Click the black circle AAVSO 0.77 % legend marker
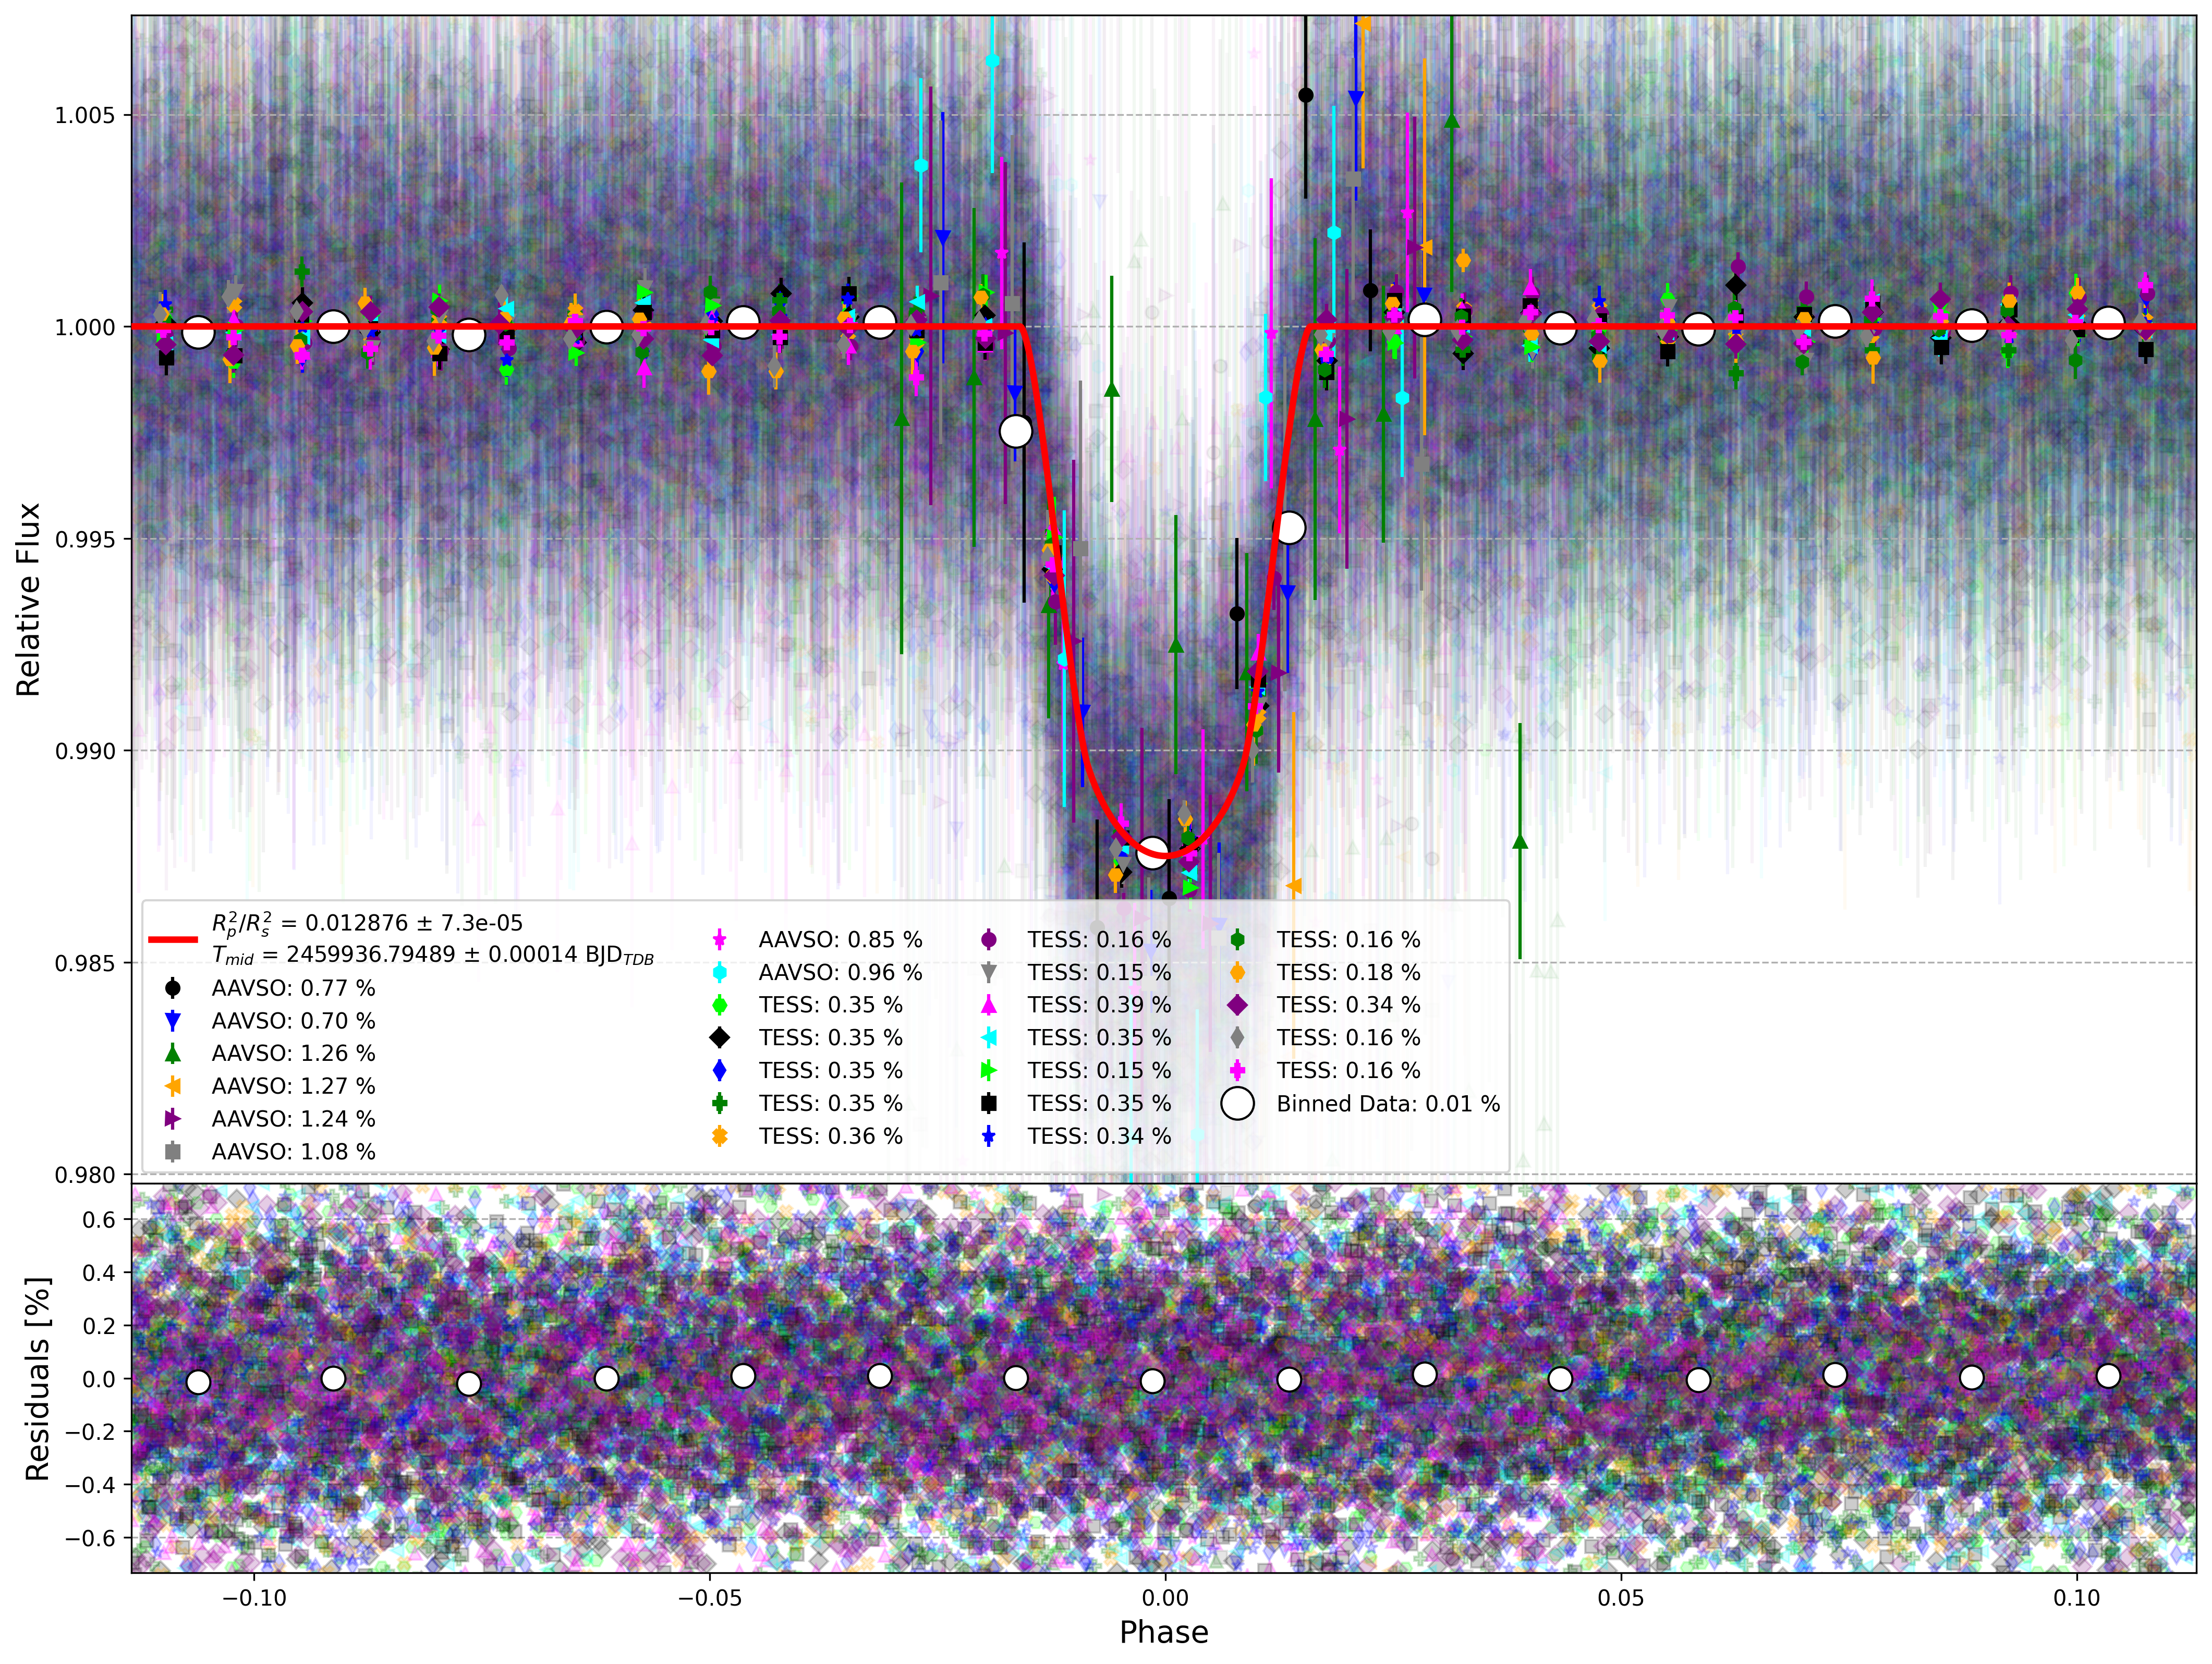Image resolution: width=2212 pixels, height=1664 pixels. tap(172, 988)
